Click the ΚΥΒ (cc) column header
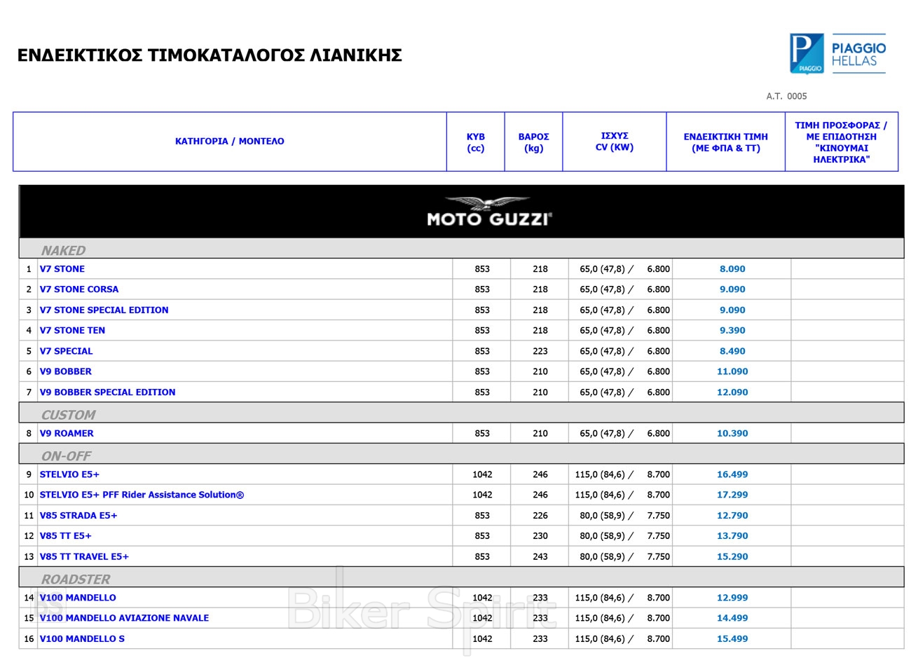 click(476, 142)
